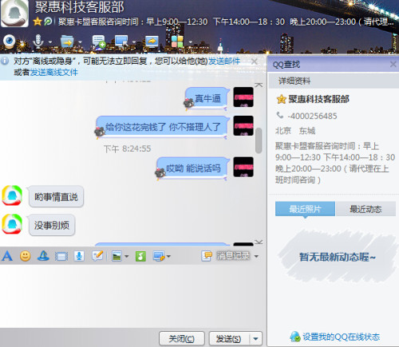Click 设置我的QQ在线状态 link

pyautogui.click(x=342, y=337)
